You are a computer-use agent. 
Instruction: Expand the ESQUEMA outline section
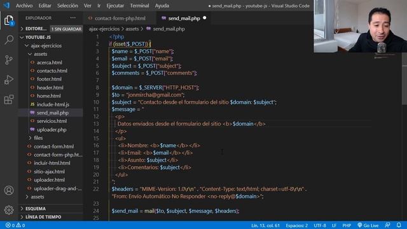point(36,209)
